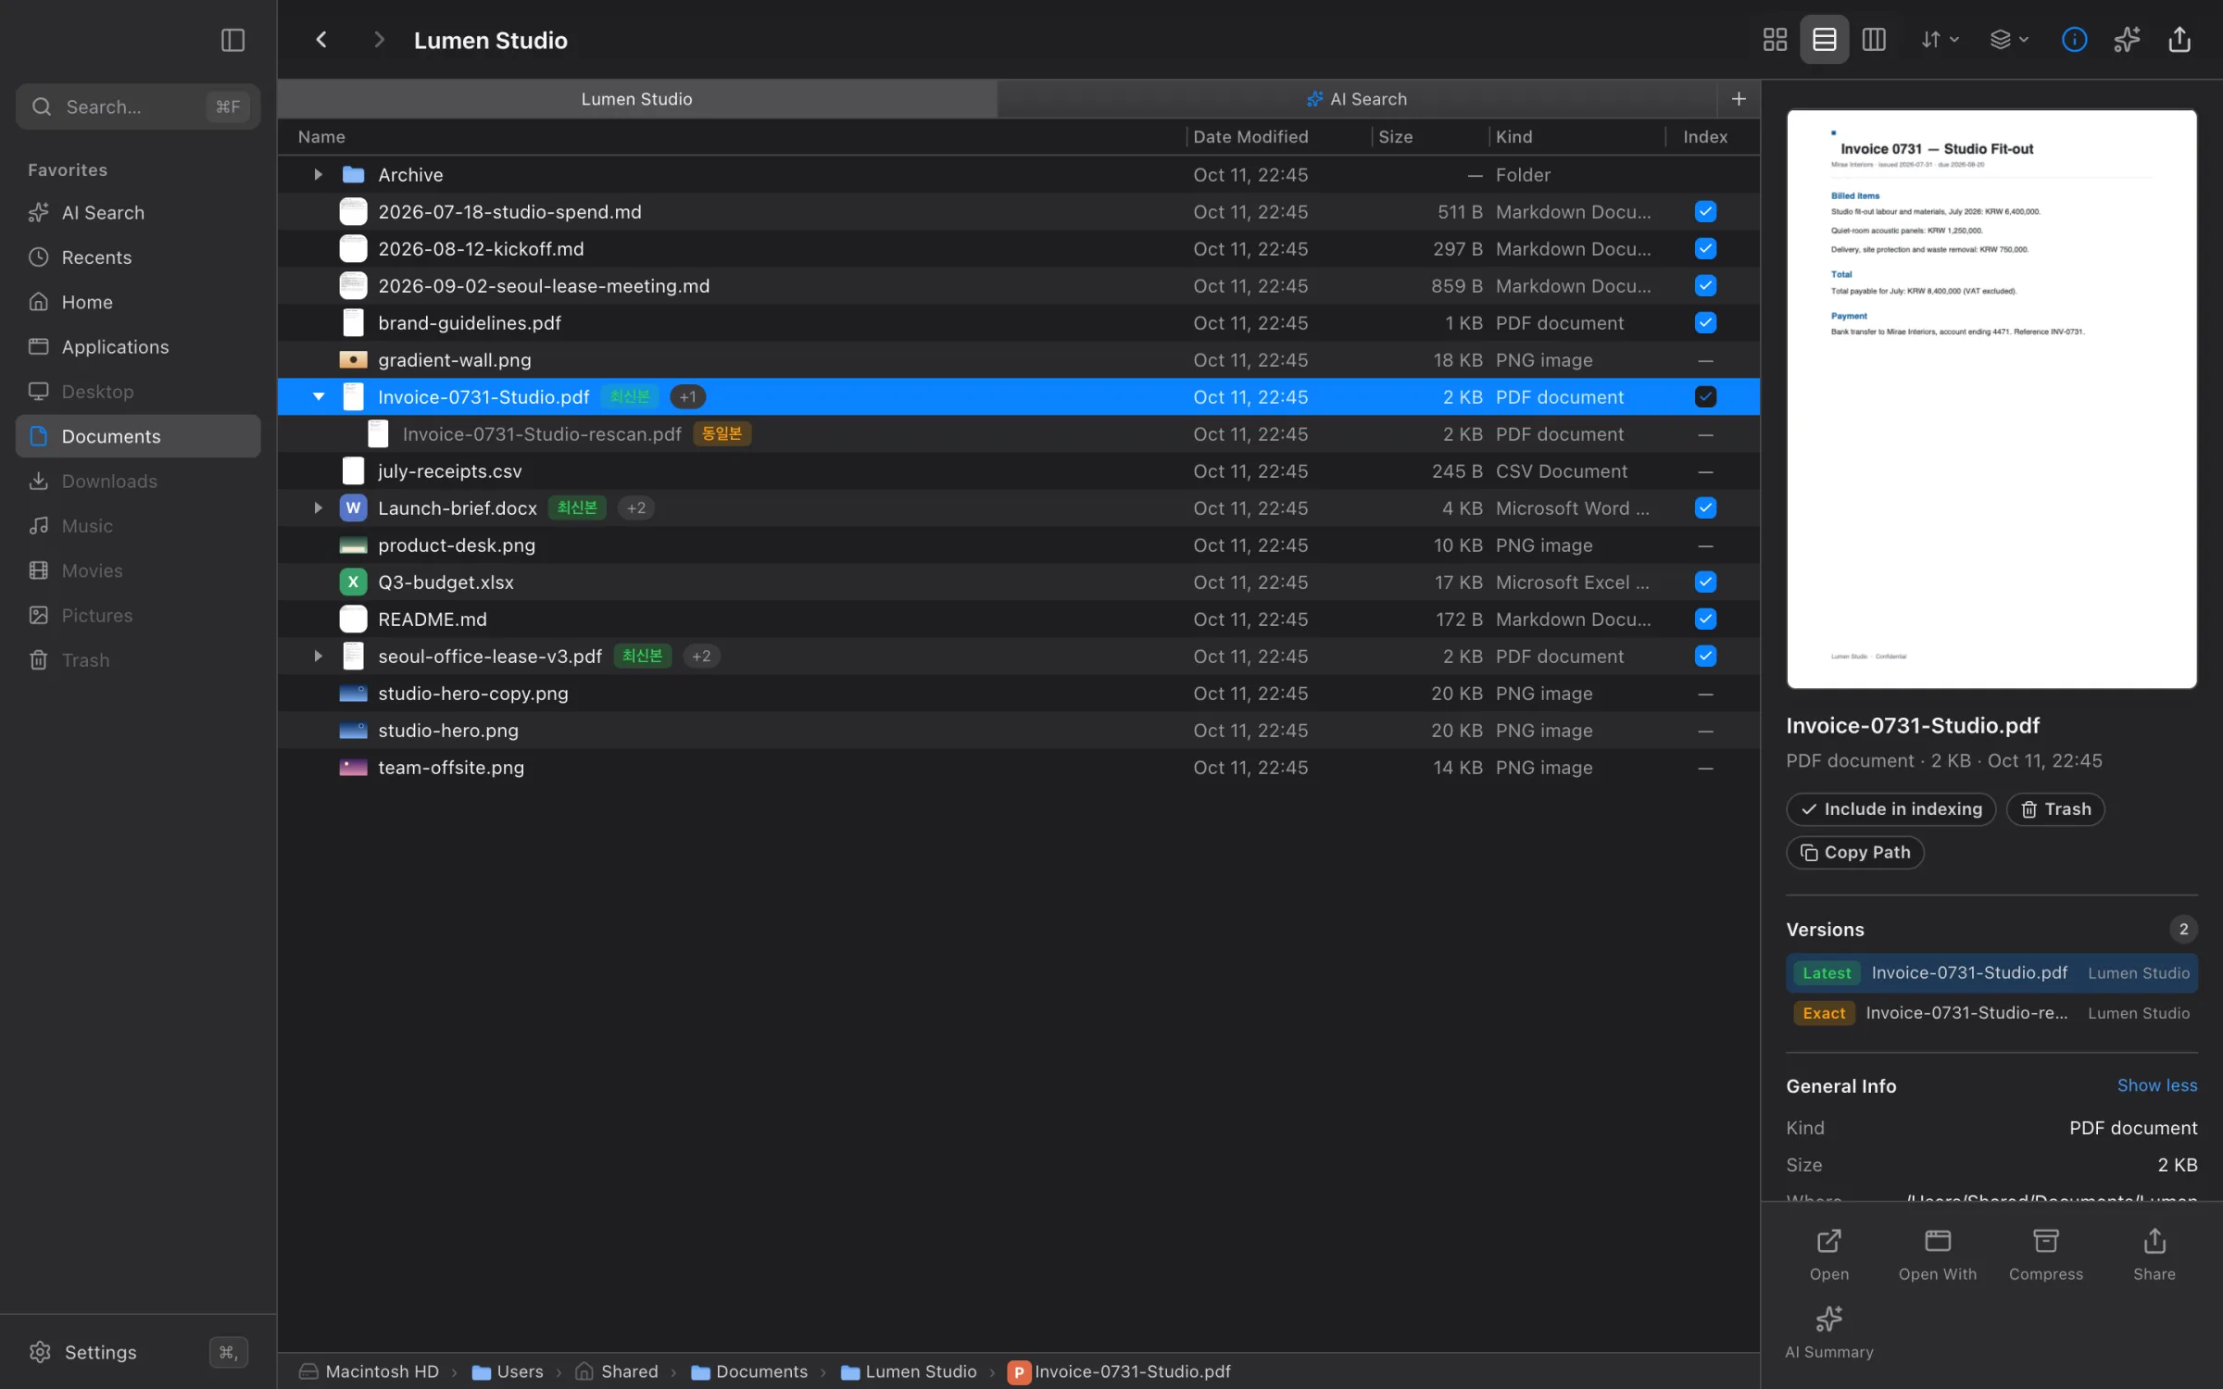Generate an AI Summary
The width and height of the screenshot is (2223, 1389).
1829,1333
